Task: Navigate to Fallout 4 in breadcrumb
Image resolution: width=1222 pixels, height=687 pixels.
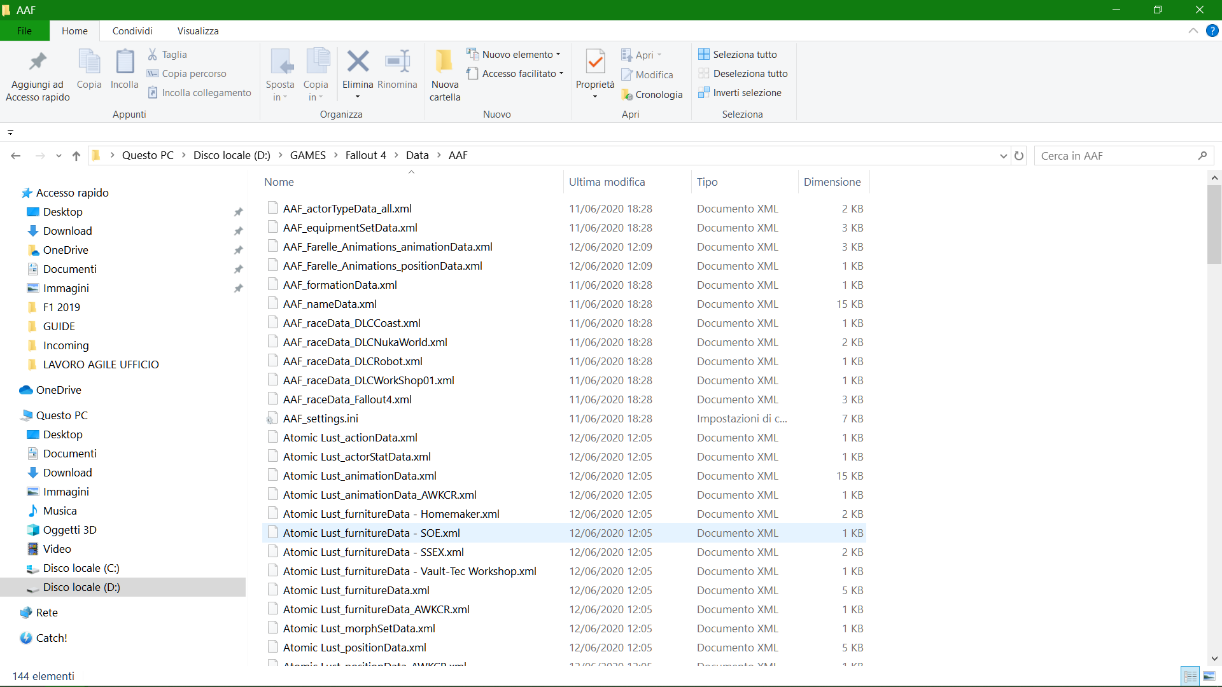Action: click(366, 156)
